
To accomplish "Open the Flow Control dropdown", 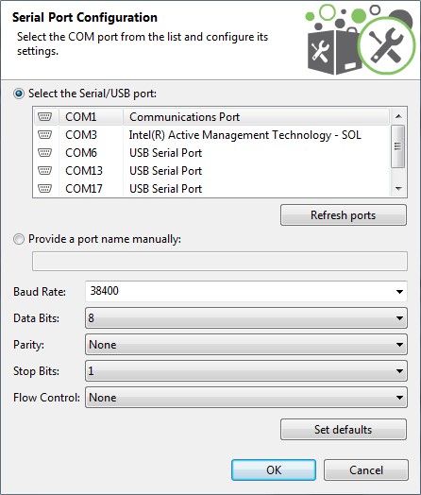I will pos(246,398).
